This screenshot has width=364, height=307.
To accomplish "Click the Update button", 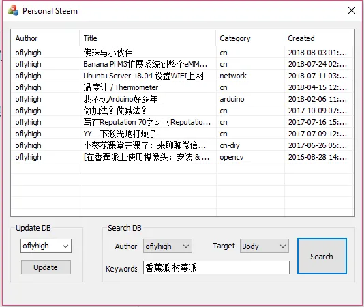I will pos(46,267).
